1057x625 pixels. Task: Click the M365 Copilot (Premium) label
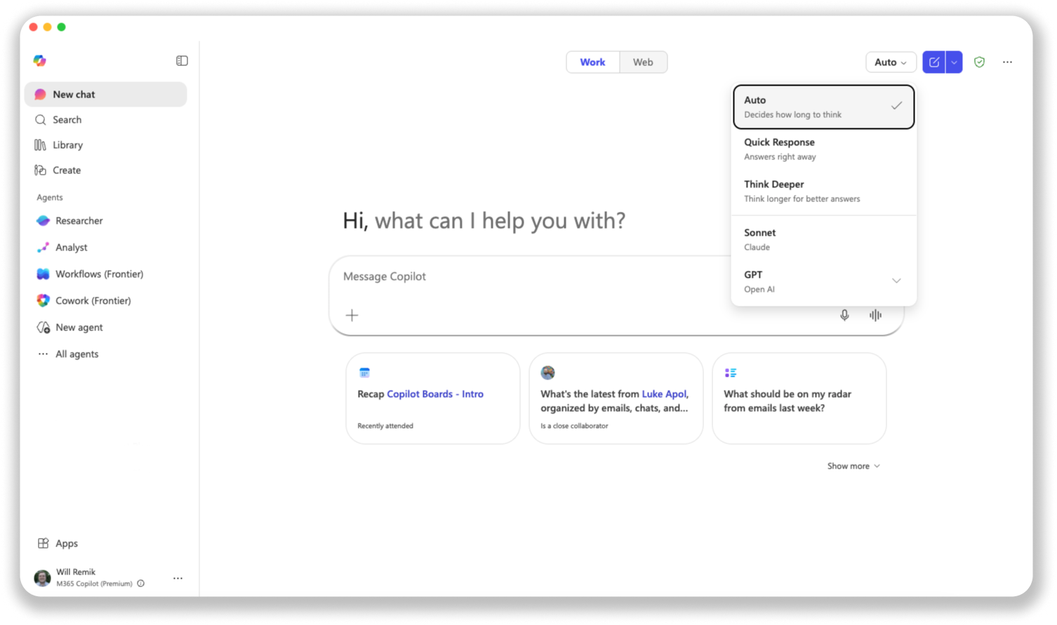[94, 584]
